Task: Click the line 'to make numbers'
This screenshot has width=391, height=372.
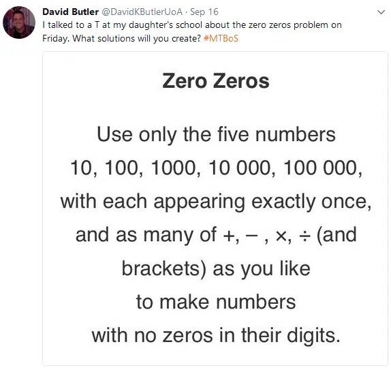Action: pyautogui.click(x=216, y=302)
